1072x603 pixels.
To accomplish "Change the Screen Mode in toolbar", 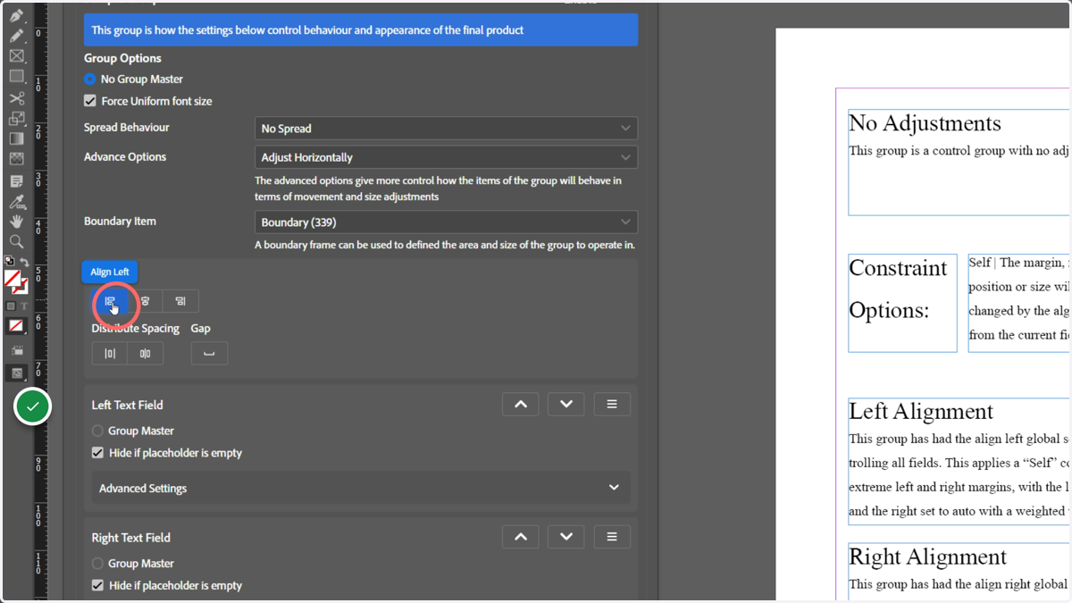I will point(16,373).
